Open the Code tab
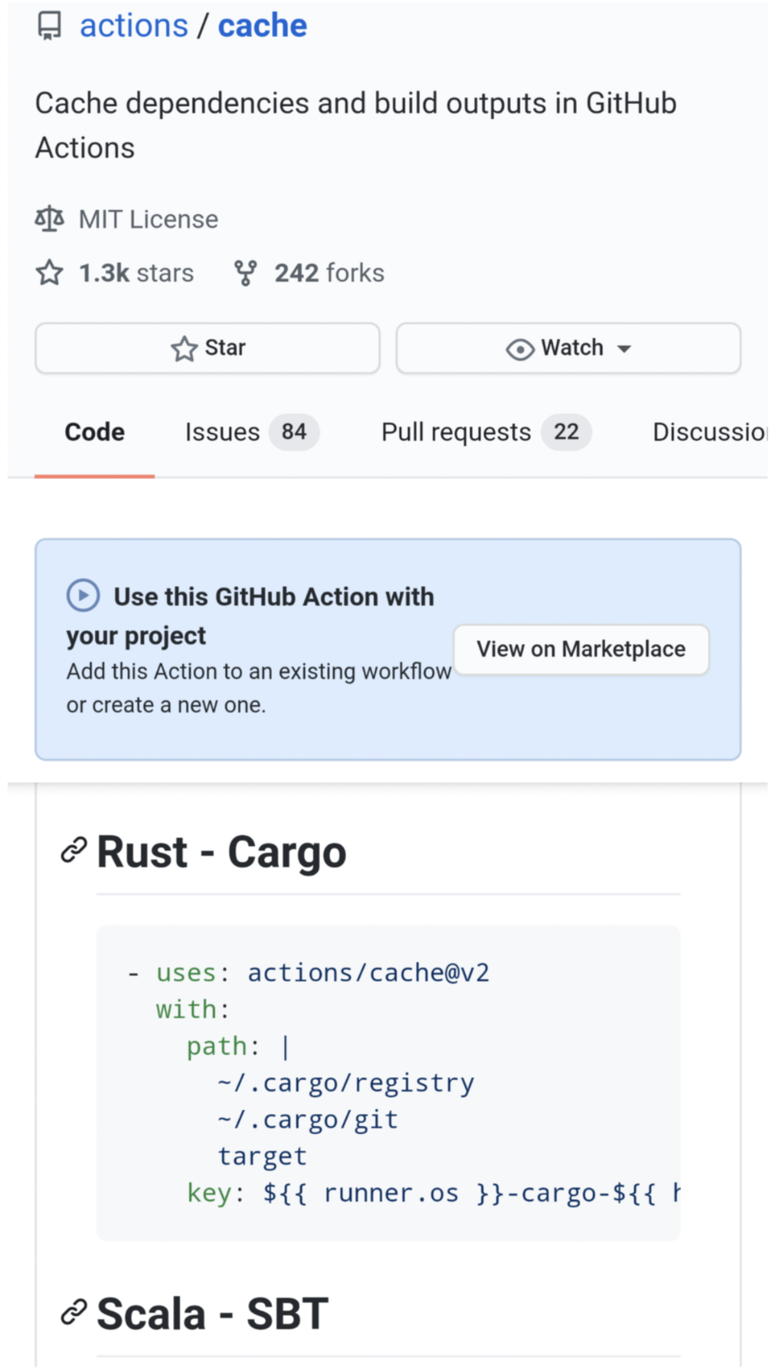The width and height of the screenshot is (775, 1371). 94,432
